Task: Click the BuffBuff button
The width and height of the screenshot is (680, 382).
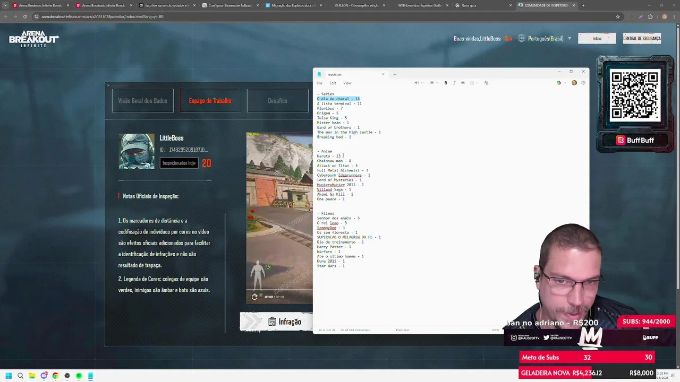Action: tap(635, 140)
